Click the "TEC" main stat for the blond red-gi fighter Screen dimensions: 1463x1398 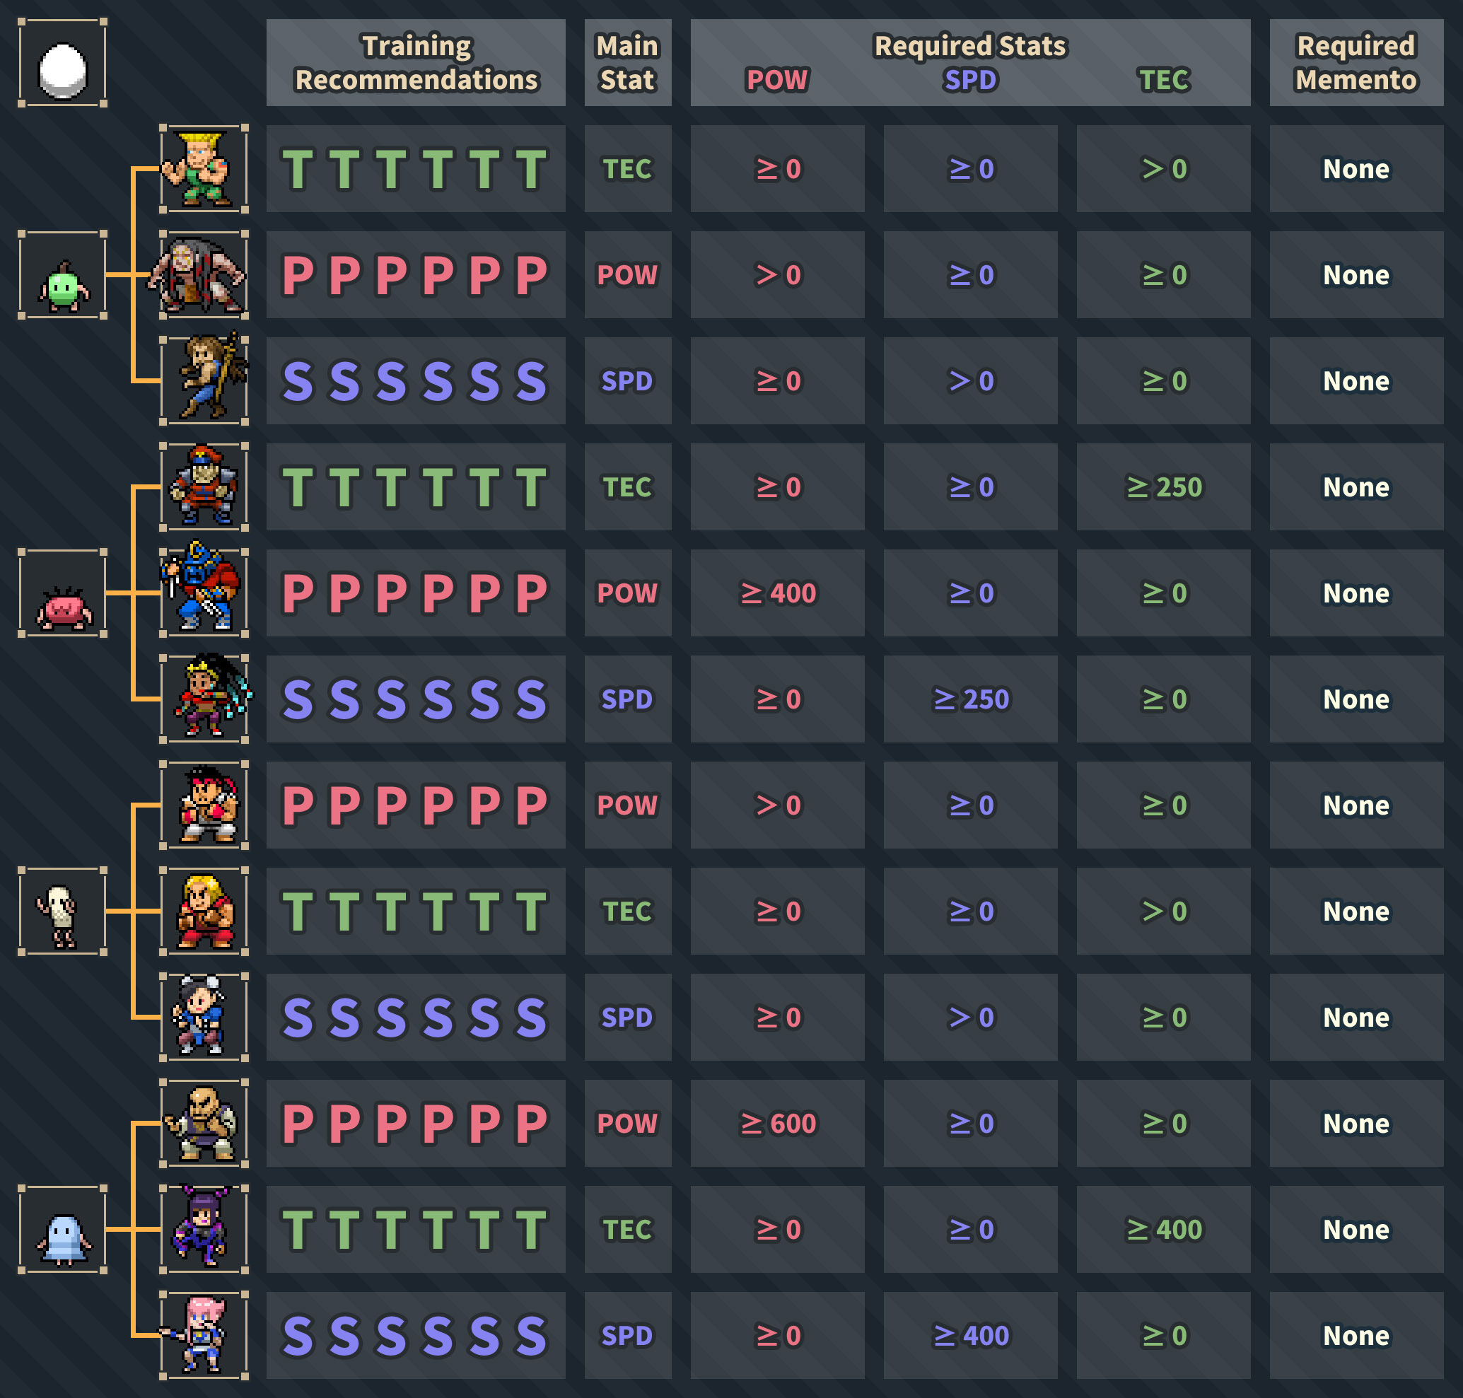[627, 911]
